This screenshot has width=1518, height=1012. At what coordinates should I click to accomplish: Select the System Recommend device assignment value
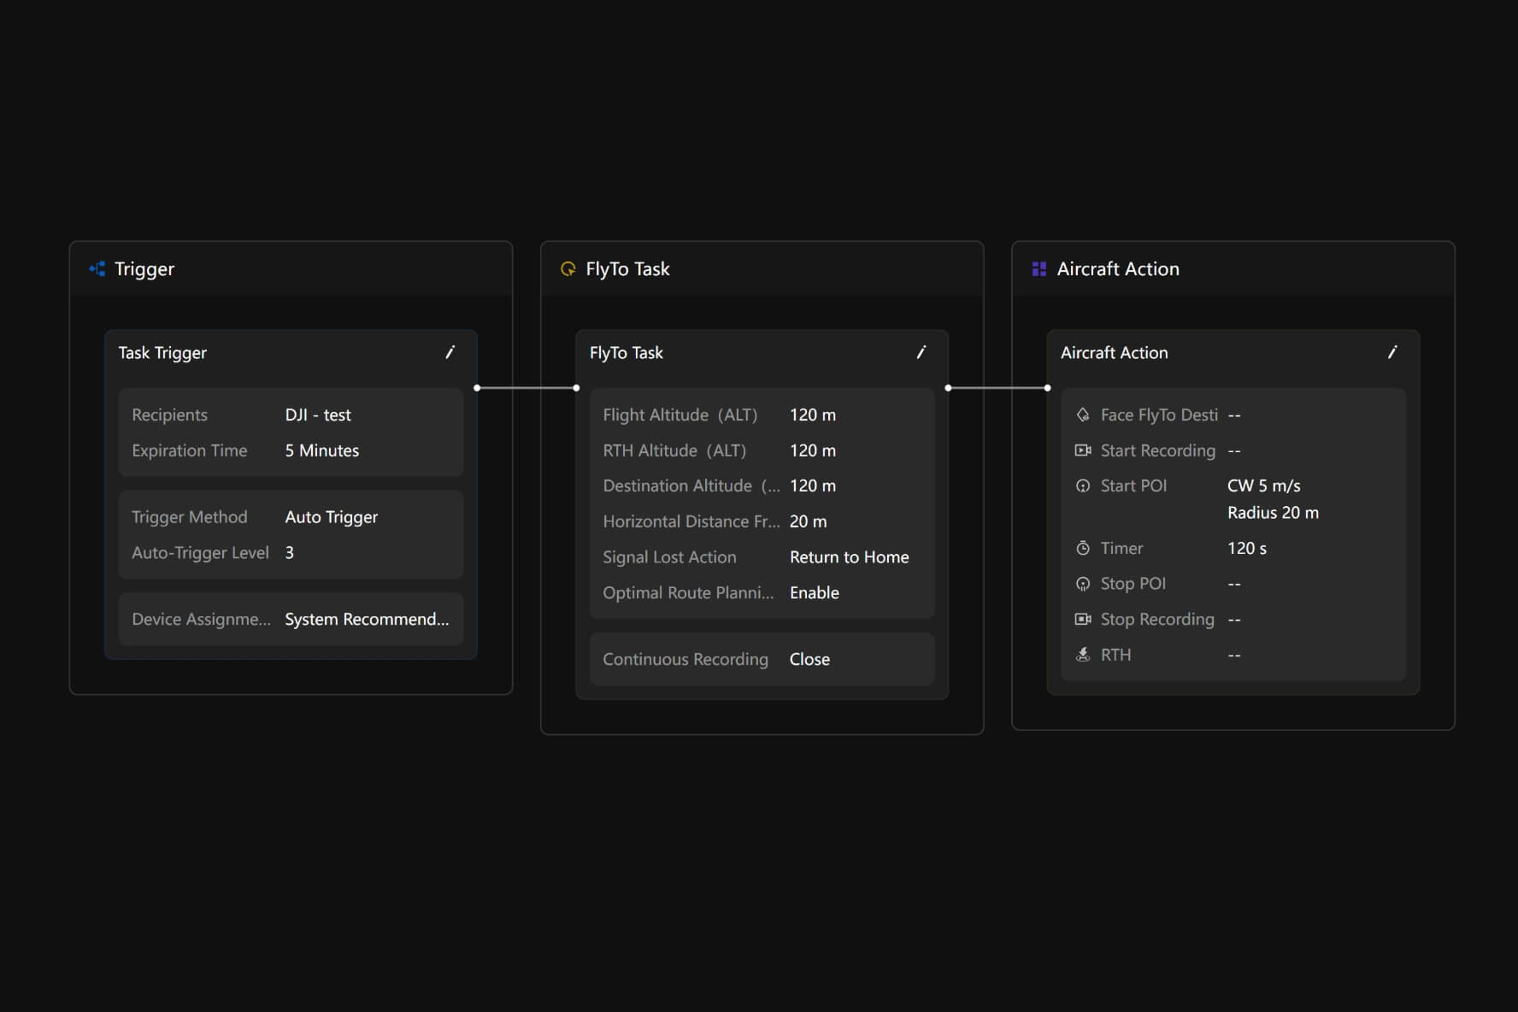point(367,619)
